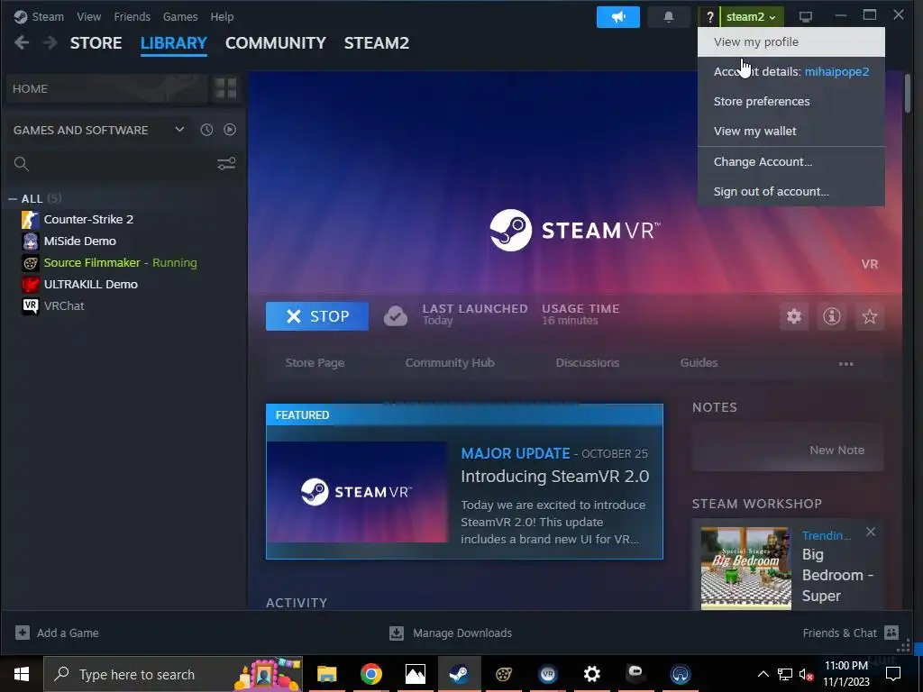Go forward with the right arrow

pyautogui.click(x=50, y=42)
